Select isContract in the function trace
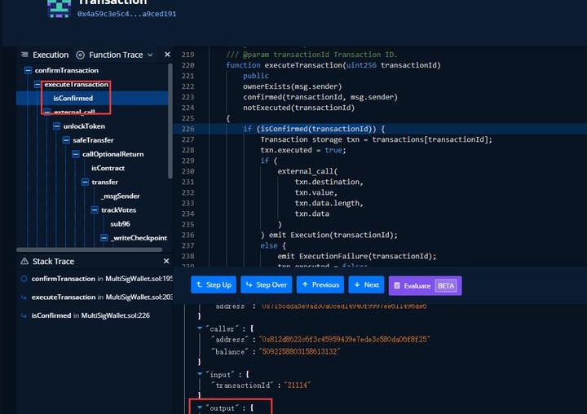 click(x=108, y=168)
